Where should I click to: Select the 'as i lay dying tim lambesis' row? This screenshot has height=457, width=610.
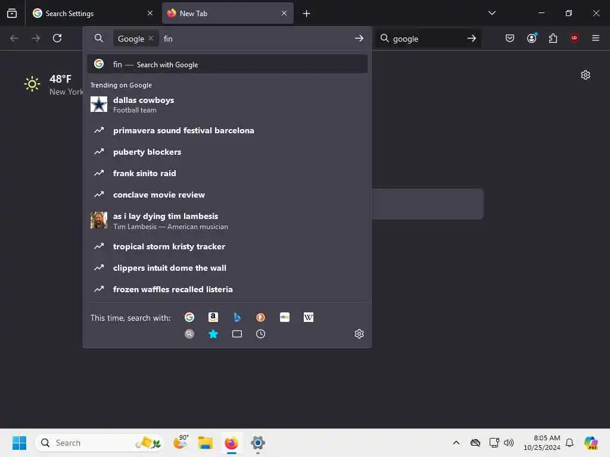227,221
